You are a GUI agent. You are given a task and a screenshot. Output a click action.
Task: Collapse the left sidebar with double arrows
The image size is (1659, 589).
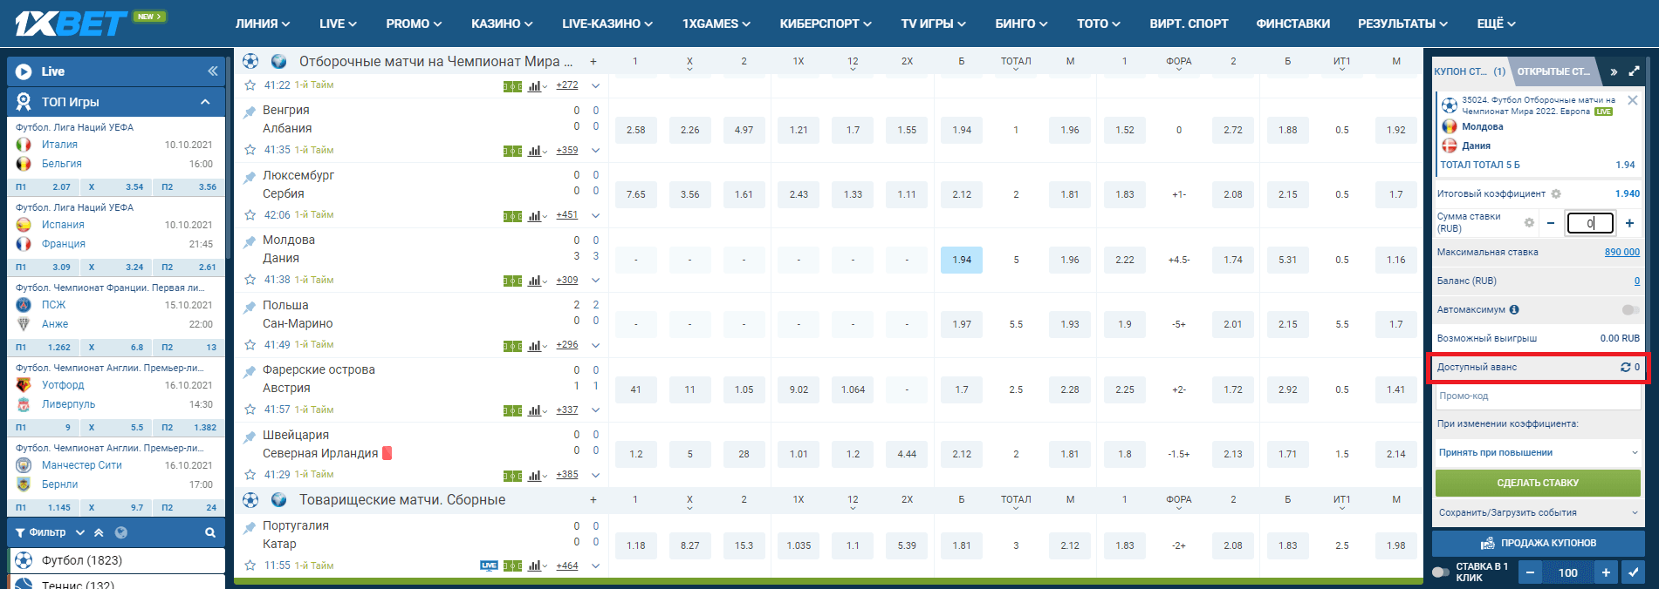[x=212, y=71]
